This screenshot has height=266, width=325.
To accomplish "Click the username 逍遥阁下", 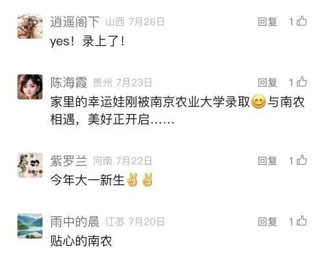I will 75,22.
